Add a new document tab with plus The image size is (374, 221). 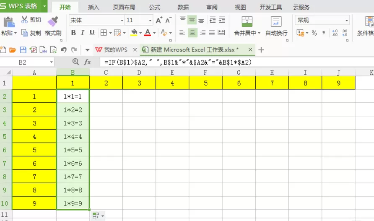[x=261, y=49]
